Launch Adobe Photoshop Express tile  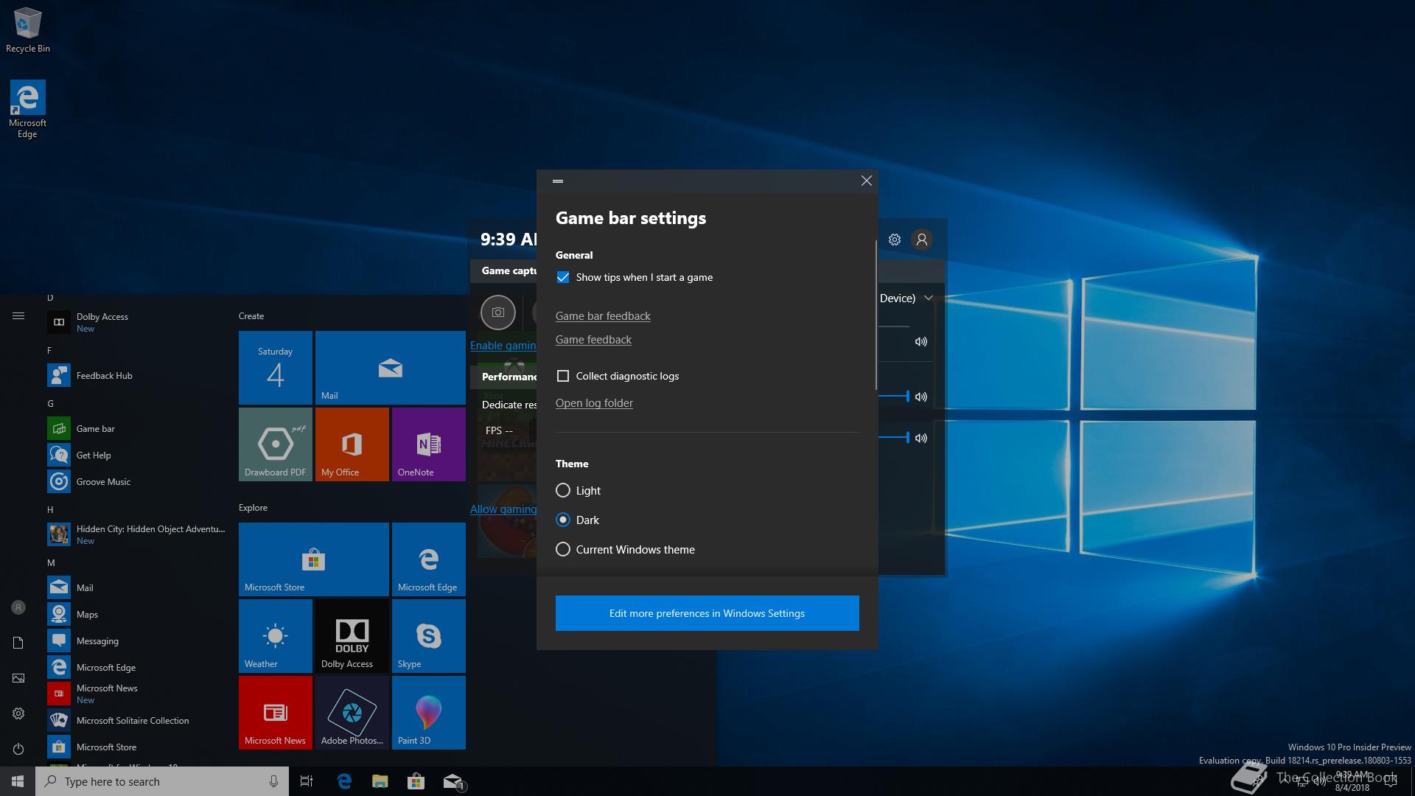click(352, 712)
